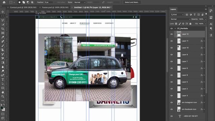Lock all with the padlock icon
The height and width of the screenshot is (121, 215).
190,24
